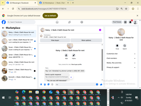Open File Explorer from the taskbar

(30, 92)
